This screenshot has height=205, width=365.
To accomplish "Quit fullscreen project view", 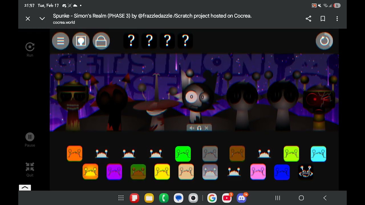I will [x=30, y=170].
